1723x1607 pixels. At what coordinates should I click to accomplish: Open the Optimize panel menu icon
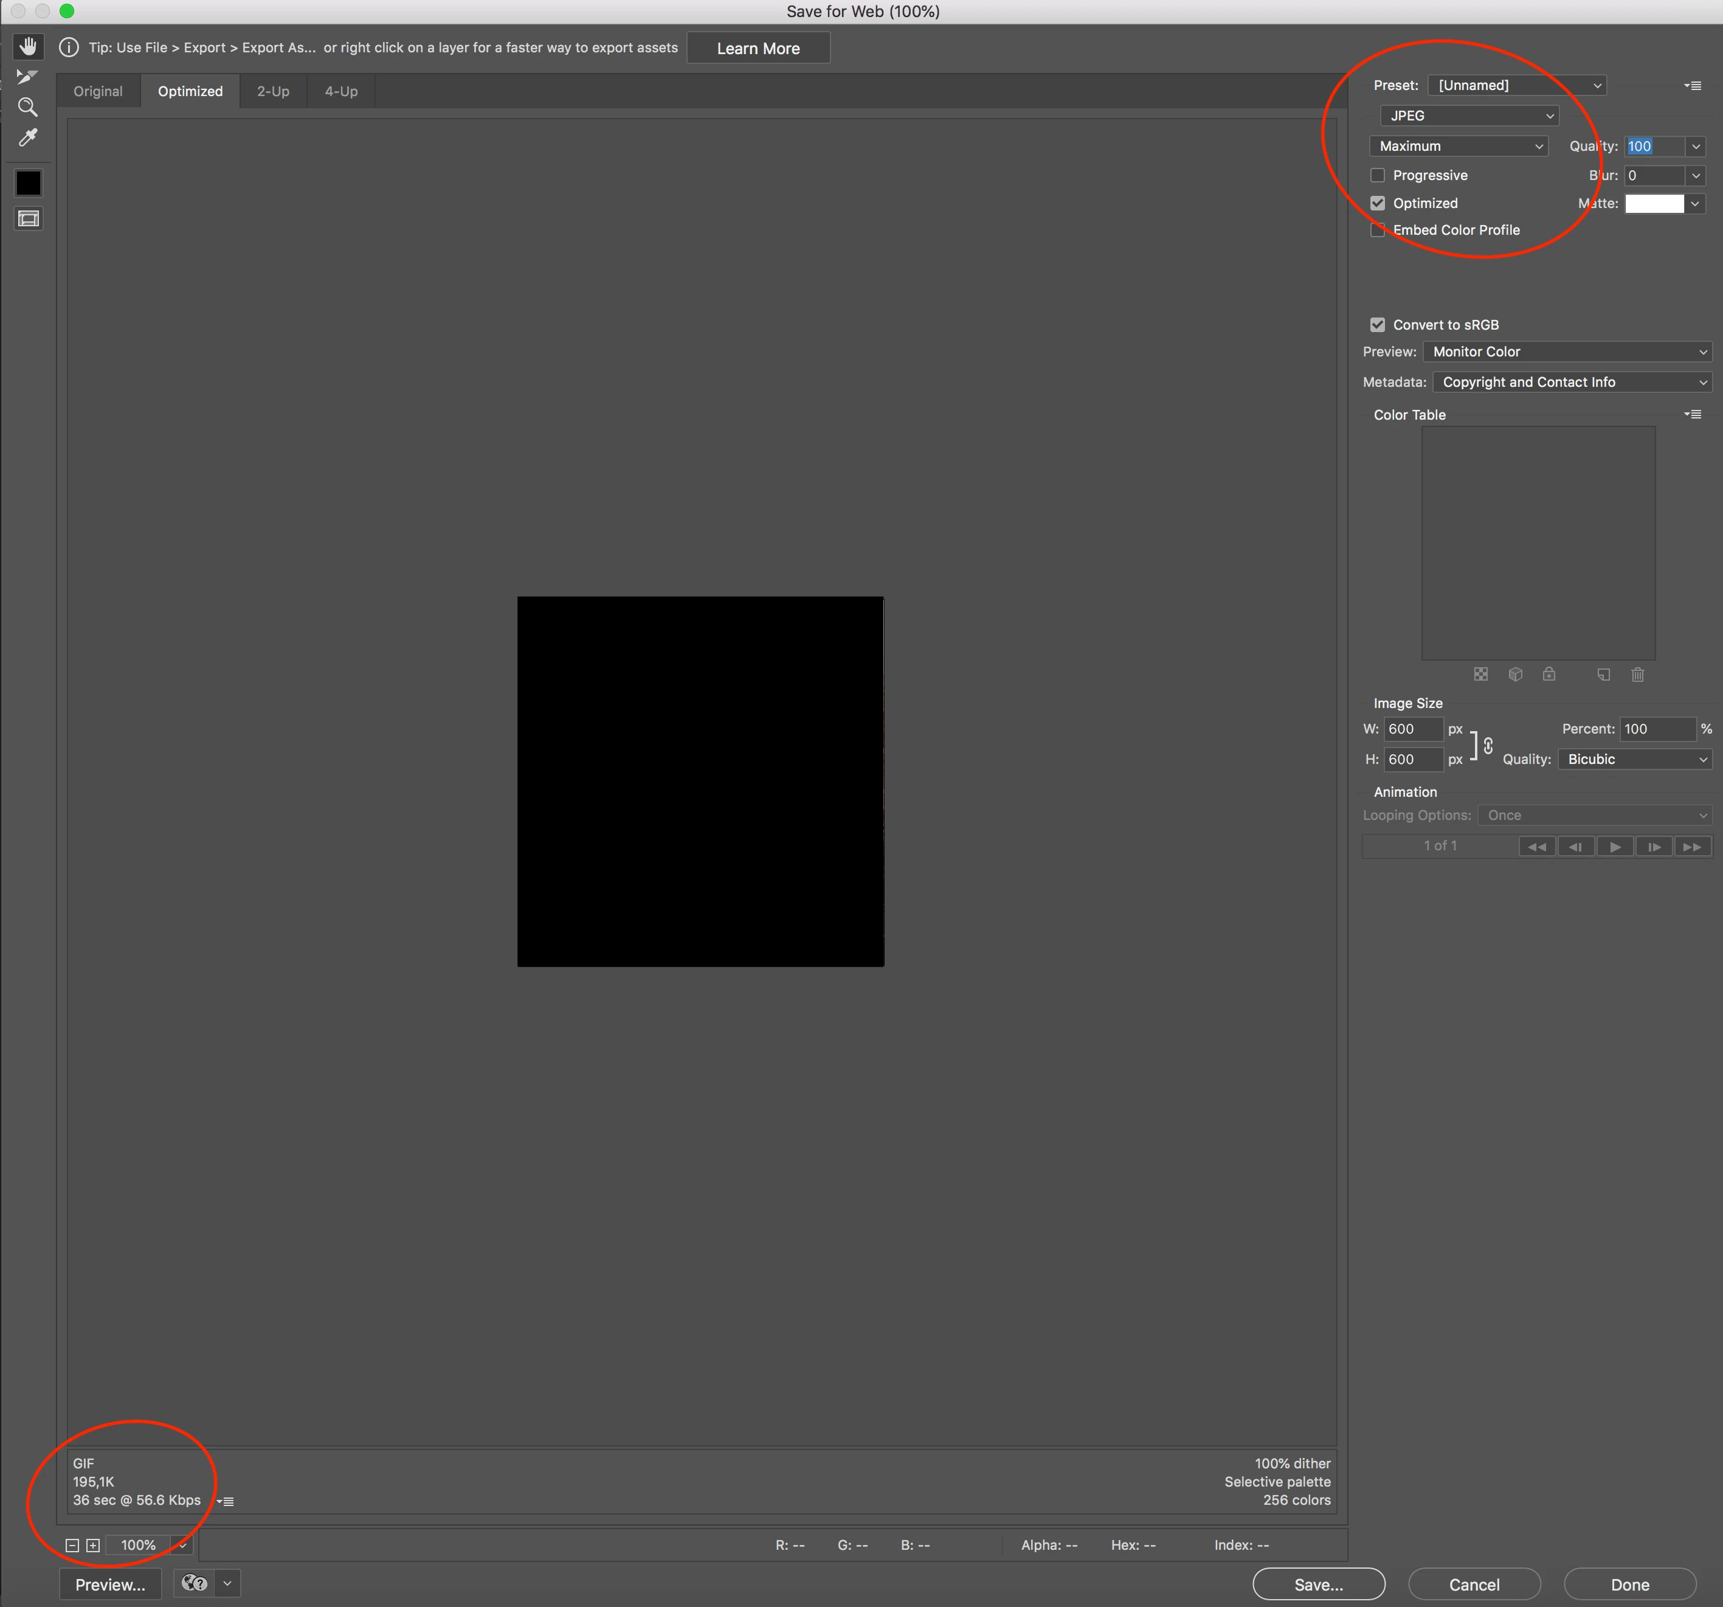(x=1692, y=86)
